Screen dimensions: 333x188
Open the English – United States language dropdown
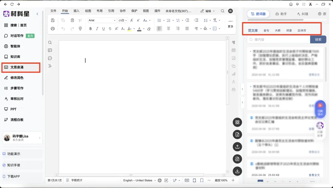point(140,180)
